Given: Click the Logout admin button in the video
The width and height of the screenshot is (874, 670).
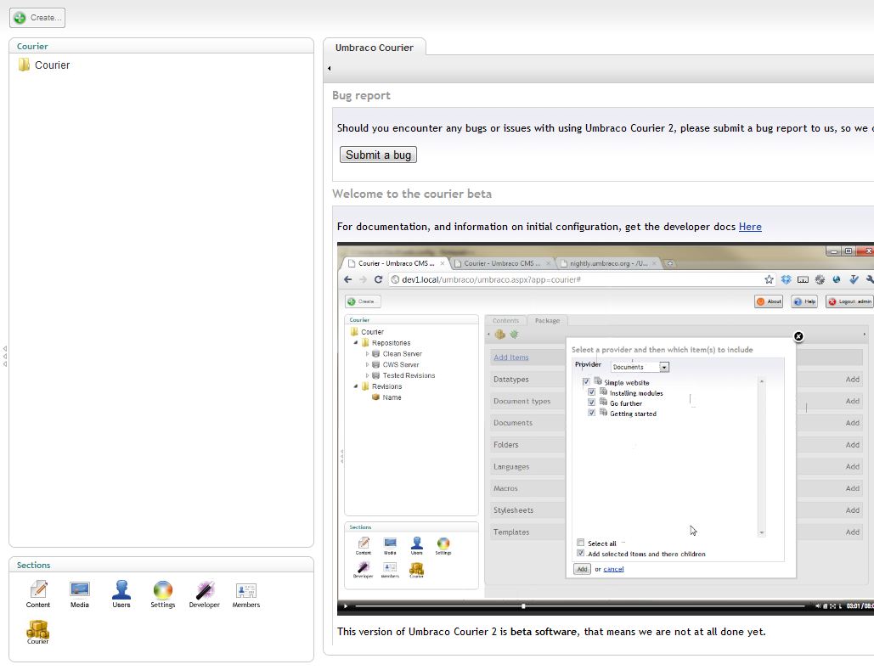Looking at the screenshot, I should pyautogui.click(x=850, y=301).
